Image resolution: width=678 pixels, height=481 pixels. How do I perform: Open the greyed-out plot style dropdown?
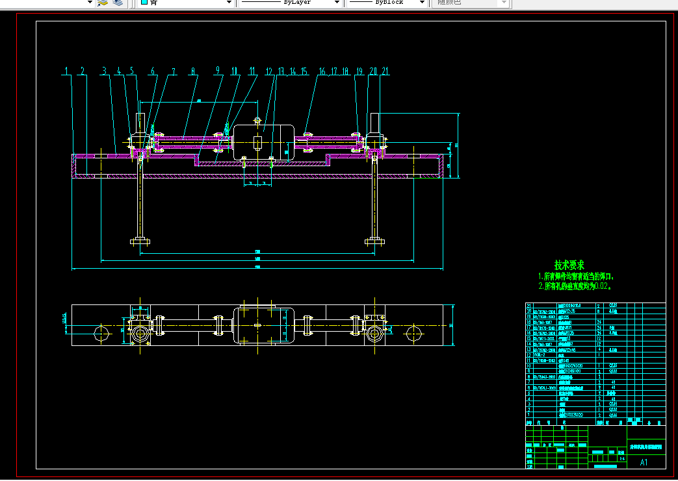[x=504, y=3]
